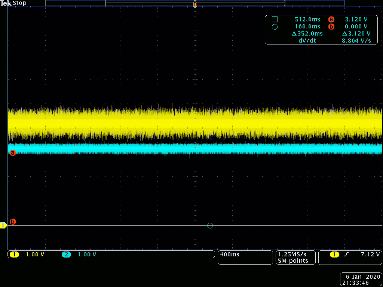Click the circle cursor icon in readout box
383x287 pixels.
pyautogui.click(x=275, y=27)
